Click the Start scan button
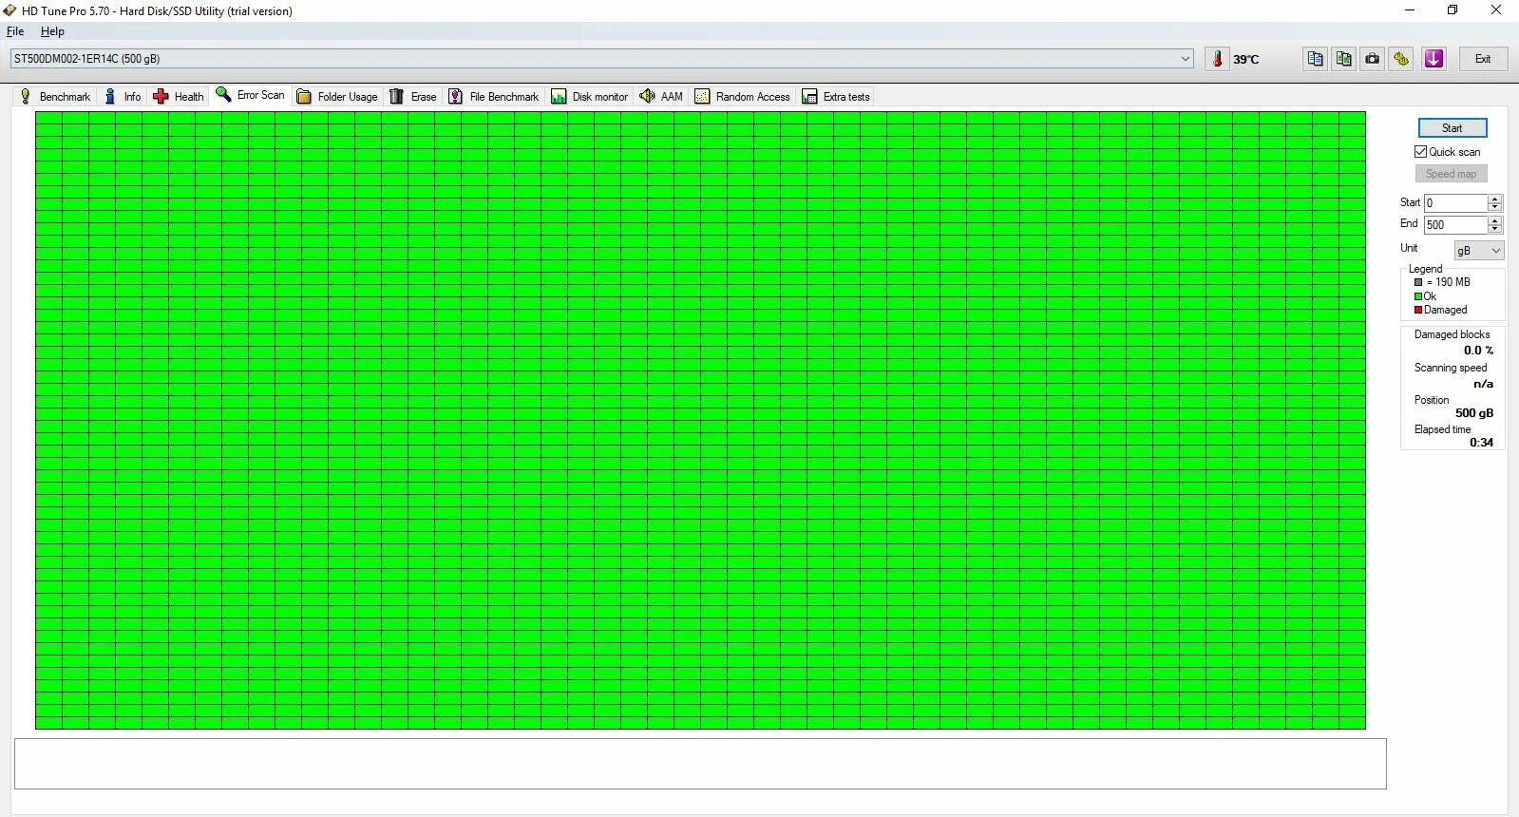 coord(1452,128)
